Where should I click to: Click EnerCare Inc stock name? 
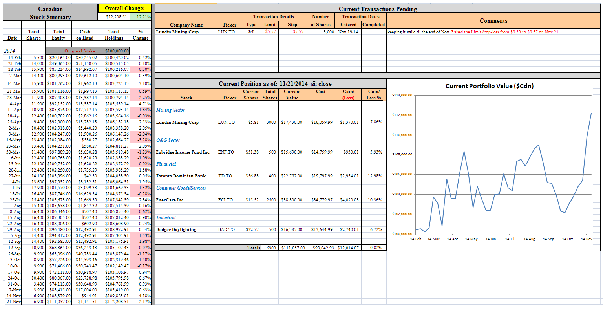[170, 200]
